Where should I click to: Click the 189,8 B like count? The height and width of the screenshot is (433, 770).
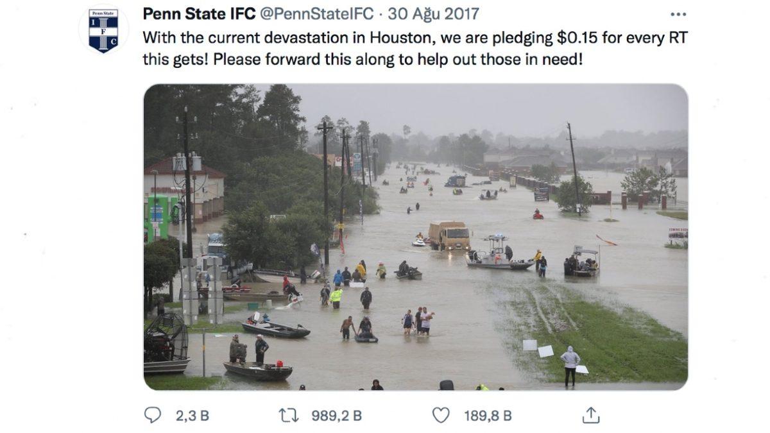pyautogui.click(x=488, y=416)
